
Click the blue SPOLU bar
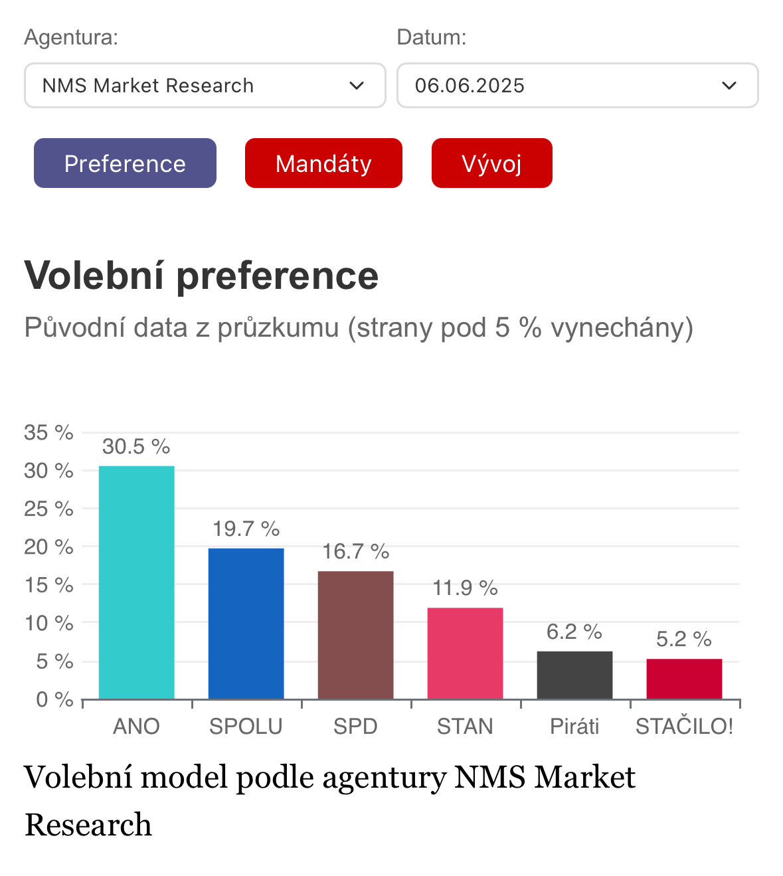coord(246,623)
